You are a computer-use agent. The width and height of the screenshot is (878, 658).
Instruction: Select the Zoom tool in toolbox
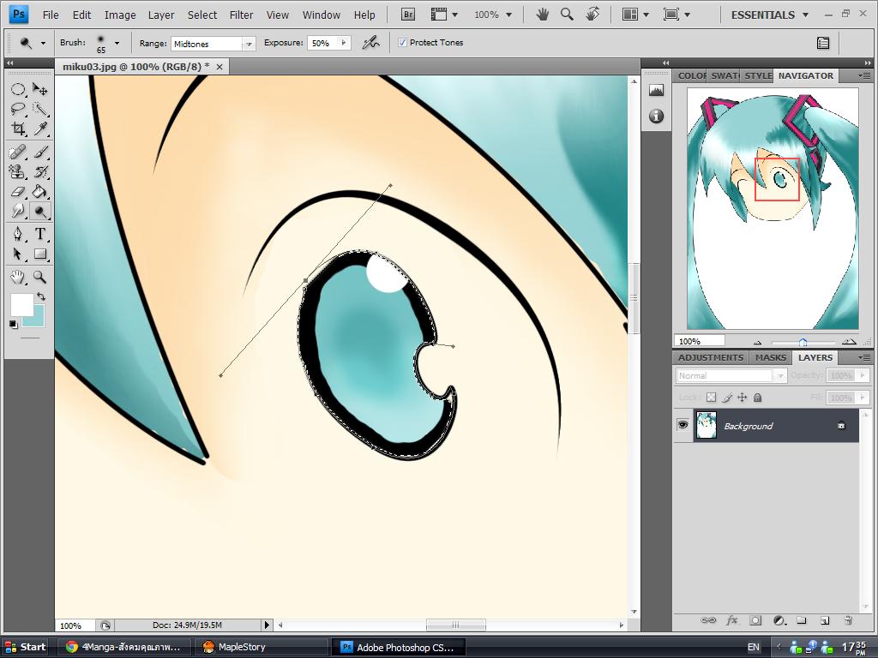[x=39, y=277]
